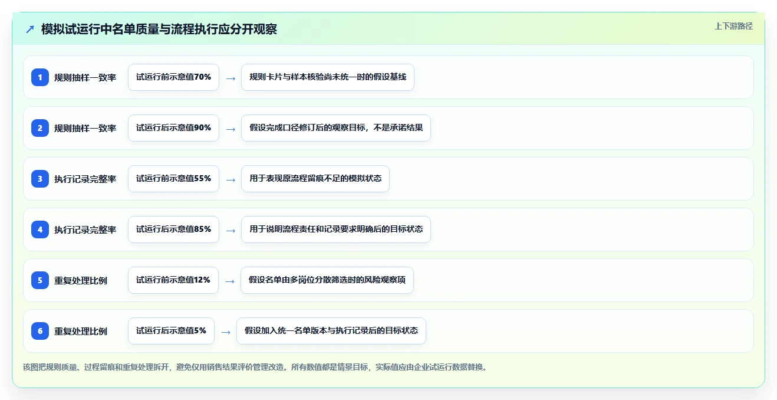Select step number badge 1
Image resolution: width=777 pixels, height=400 pixels.
tap(40, 77)
